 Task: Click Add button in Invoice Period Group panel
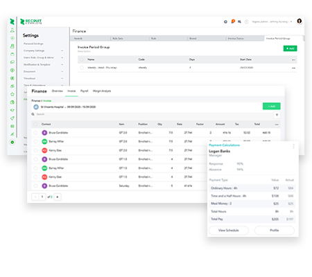coord(290,48)
